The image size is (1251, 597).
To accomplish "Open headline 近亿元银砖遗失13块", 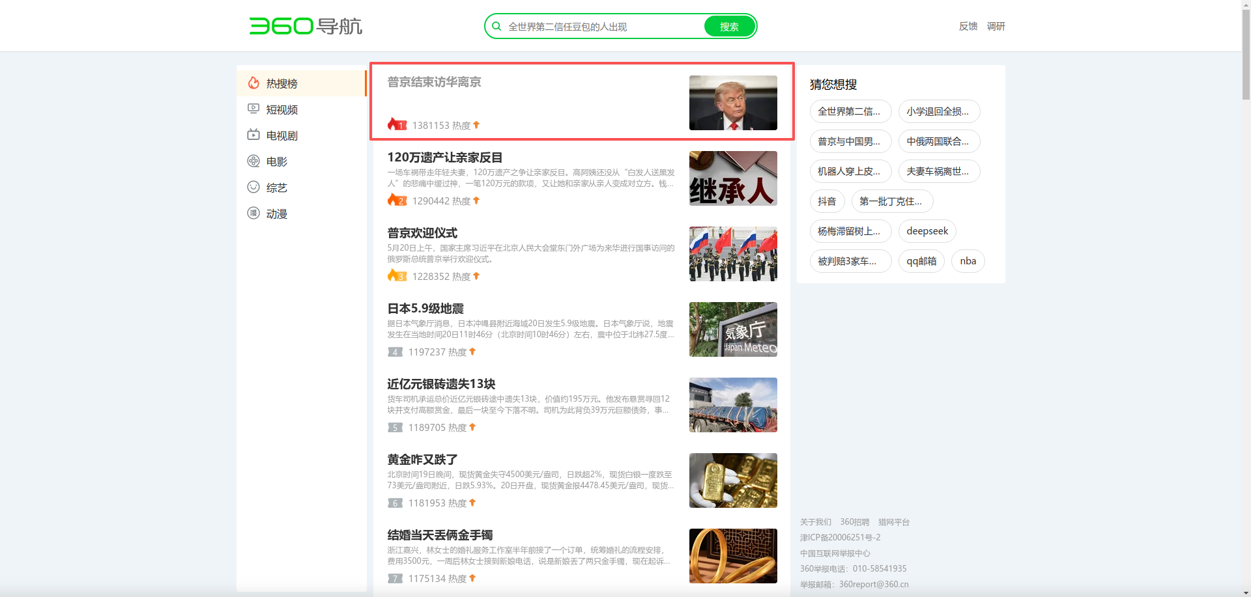I will 441,384.
